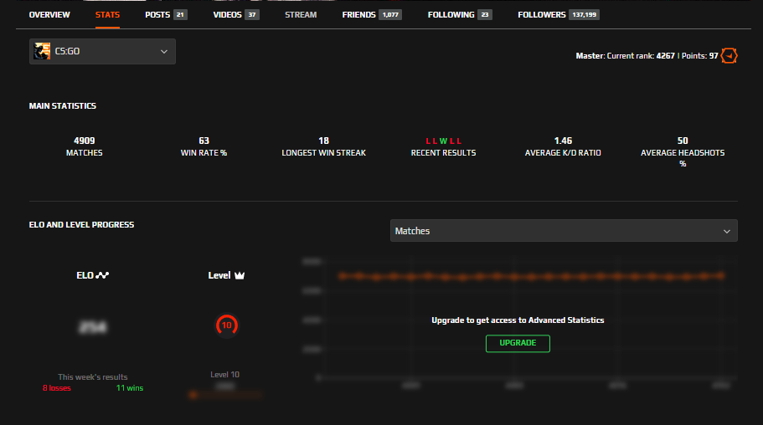Switch to the Overview tab
This screenshot has height=425, width=763.
[49, 15]
